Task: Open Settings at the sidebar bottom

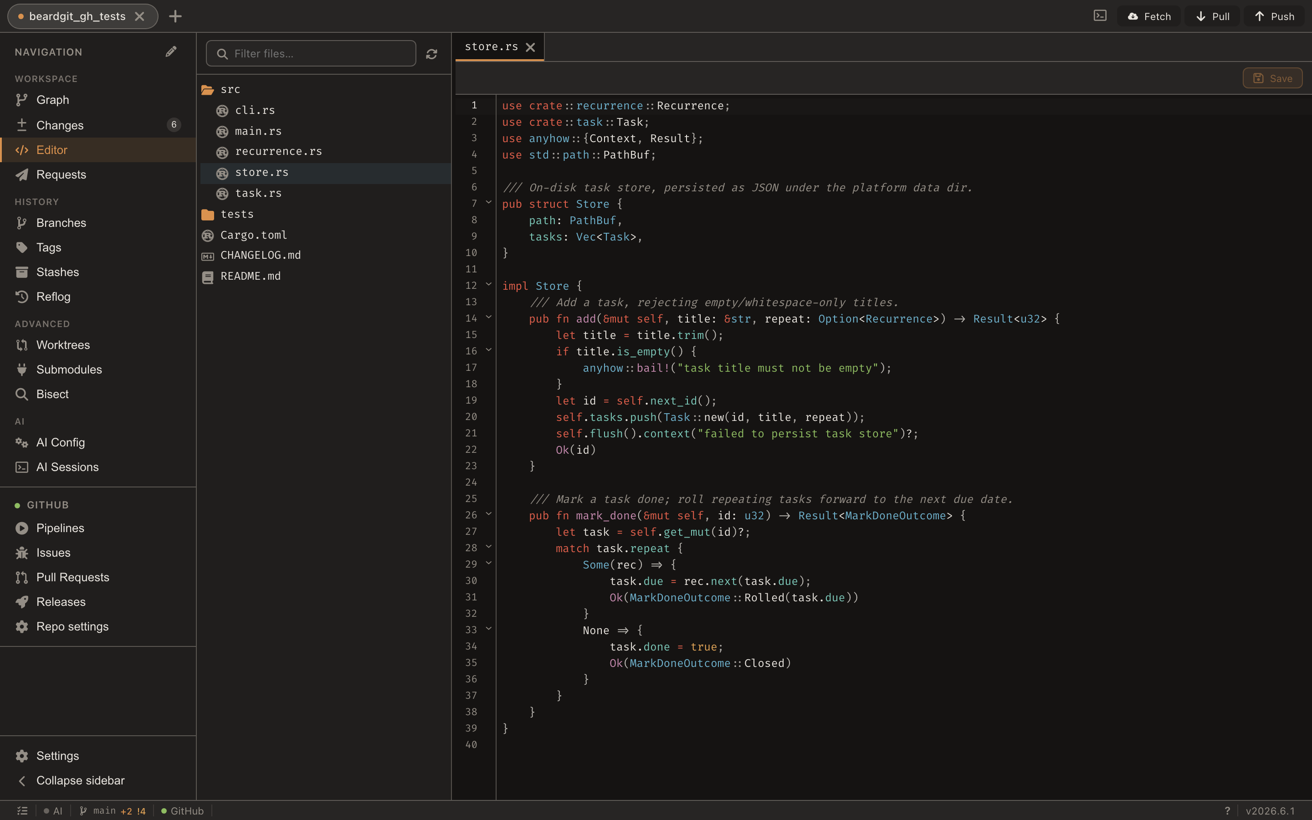Action: pos(98,755)
